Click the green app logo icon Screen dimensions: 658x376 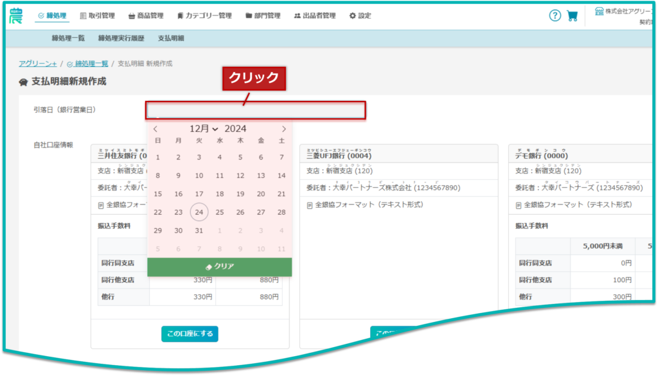(x=15, y=15)
